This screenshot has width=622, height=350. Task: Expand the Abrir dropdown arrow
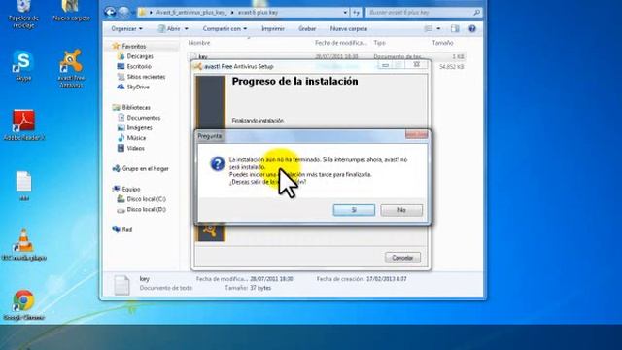click(x=186, y=28)
